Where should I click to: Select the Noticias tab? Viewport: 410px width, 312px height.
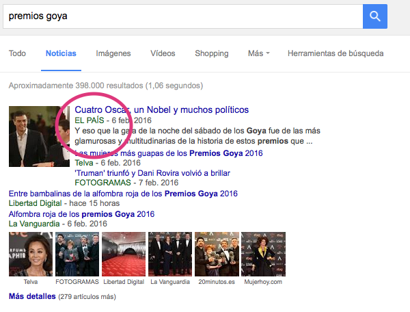pos(61,53)
